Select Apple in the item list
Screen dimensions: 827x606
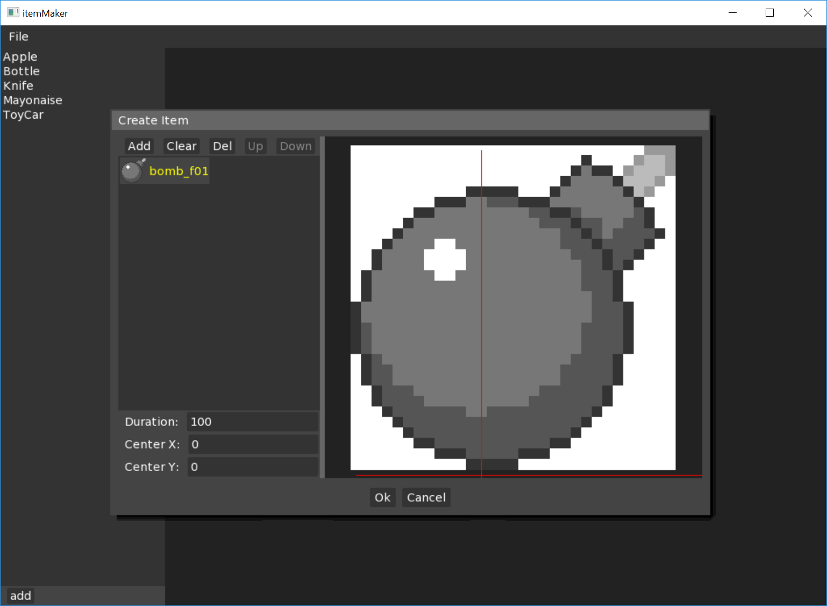coord(20,57)
